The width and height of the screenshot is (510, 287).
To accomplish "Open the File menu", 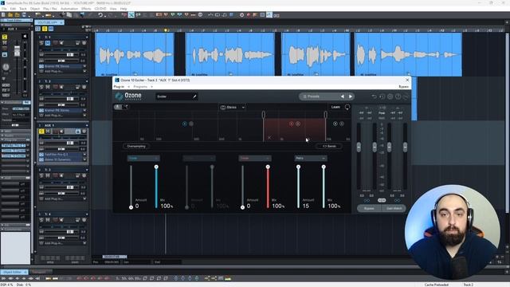I will click(4, 9).
